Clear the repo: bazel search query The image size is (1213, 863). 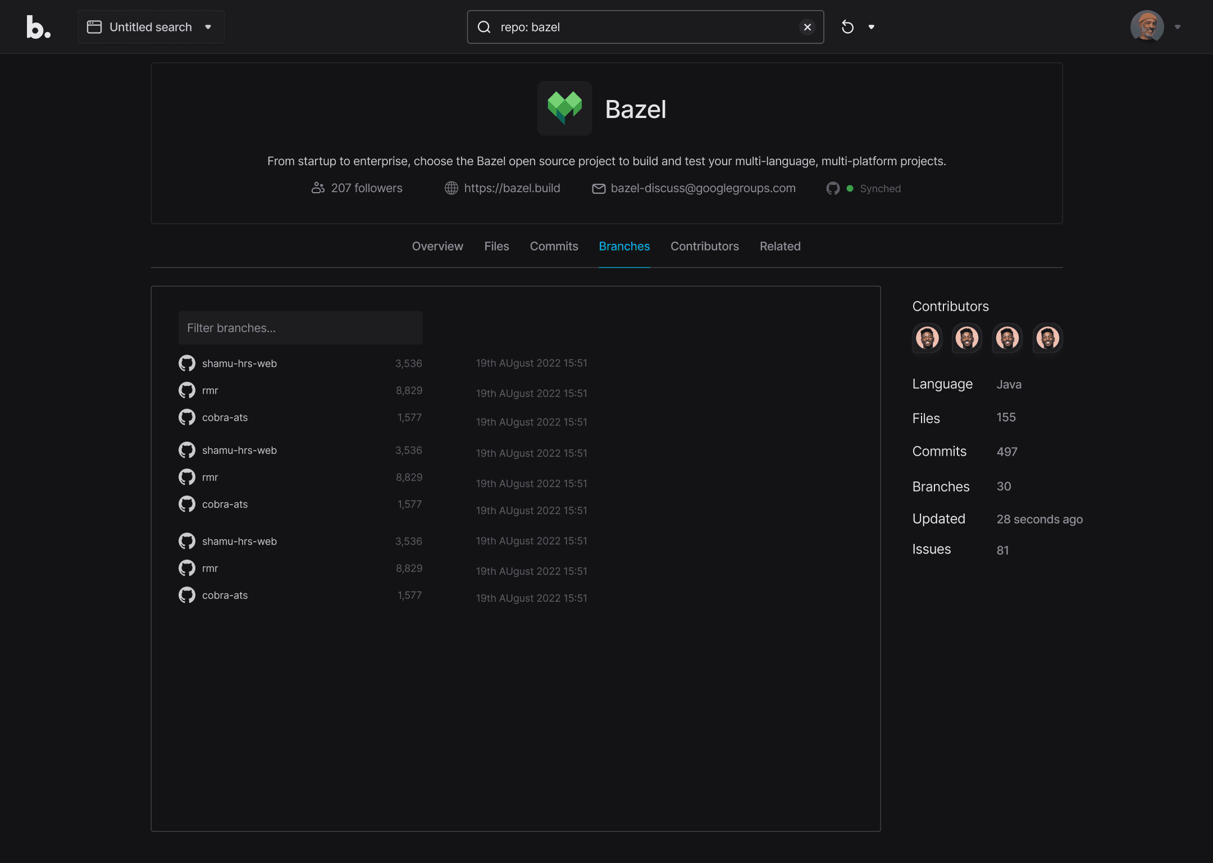807,27
